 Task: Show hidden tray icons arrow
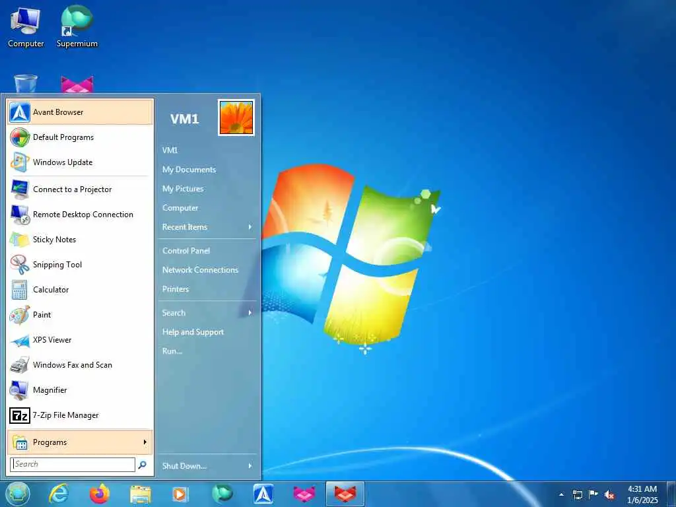pos(561,494)
